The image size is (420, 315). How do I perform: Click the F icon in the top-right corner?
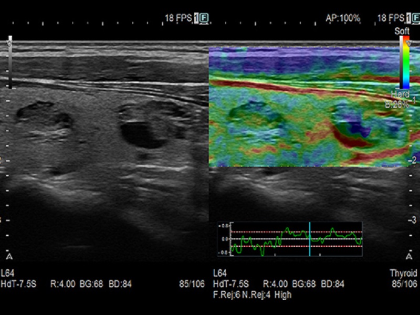coord(414,18)
